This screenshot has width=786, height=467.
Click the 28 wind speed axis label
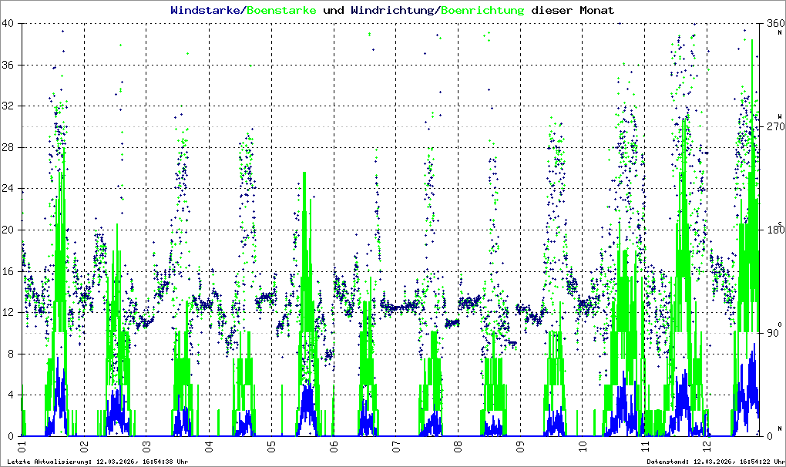pos(8,147)
